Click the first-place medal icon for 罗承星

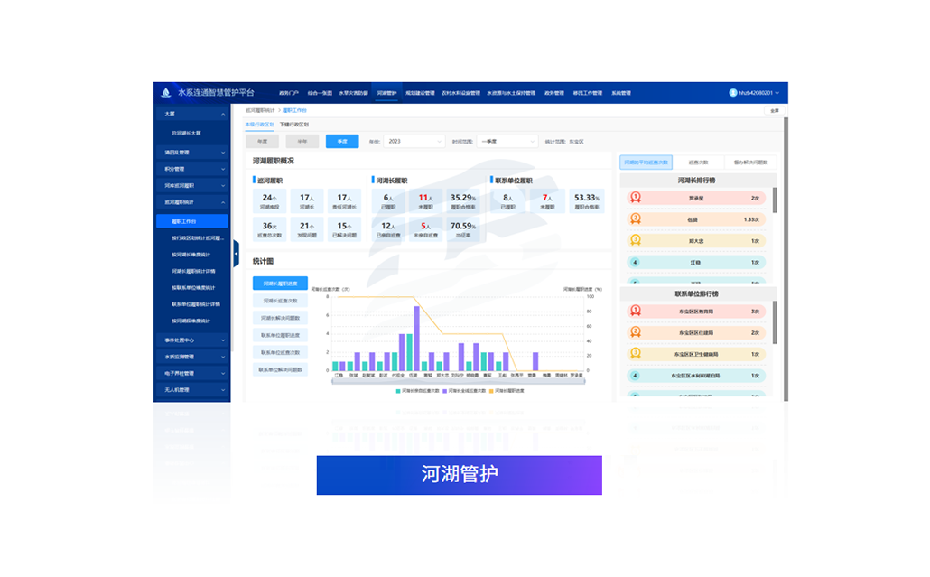(636, 197)
